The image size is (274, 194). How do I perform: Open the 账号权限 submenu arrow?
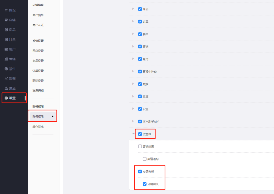(x=53, y=117)
